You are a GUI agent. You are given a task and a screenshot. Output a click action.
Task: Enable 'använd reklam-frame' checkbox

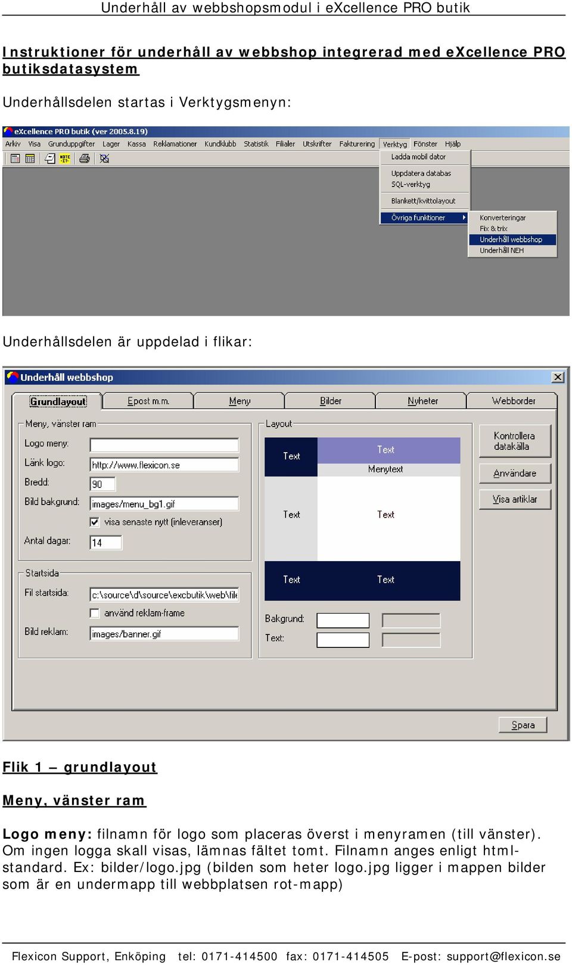(94, 613)
